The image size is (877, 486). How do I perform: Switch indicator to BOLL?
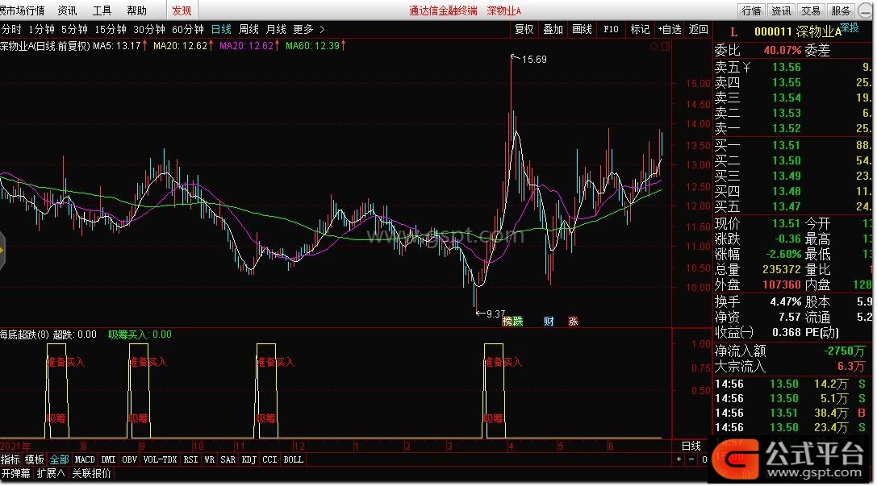tap(293, 459)
